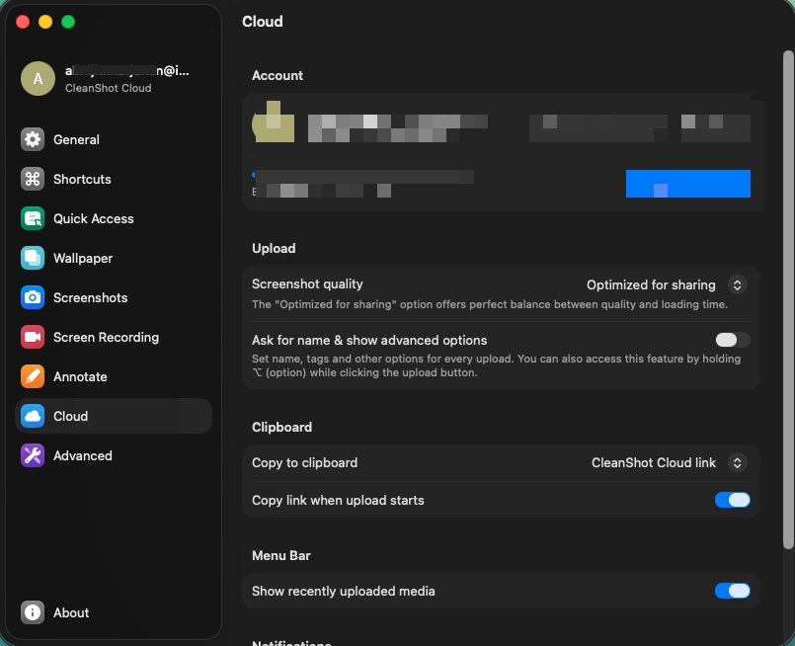Click the 'Clipboard' section heading
Viewport: 795px width, 646px height.
click(281, 427)
